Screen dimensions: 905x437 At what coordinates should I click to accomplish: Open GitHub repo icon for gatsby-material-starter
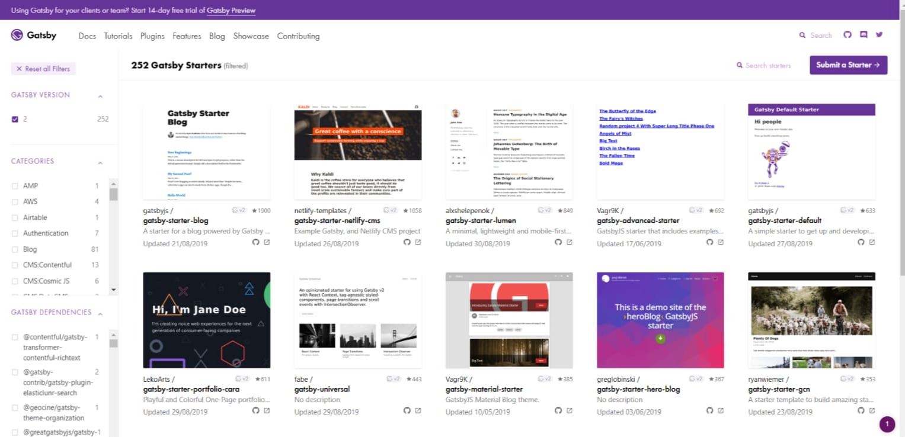(x=558, y=410)
